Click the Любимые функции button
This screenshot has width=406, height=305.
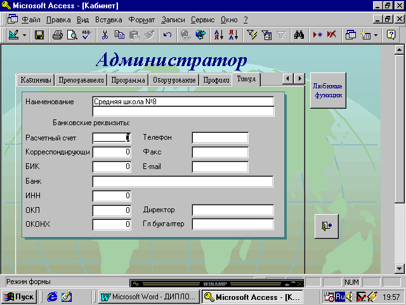[x=328, y=91]
